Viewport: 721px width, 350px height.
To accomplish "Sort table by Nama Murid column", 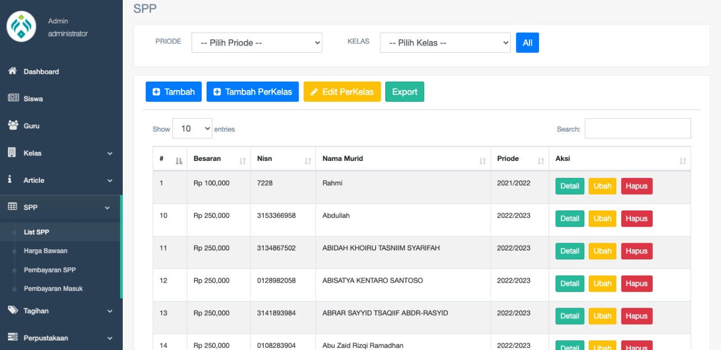I will pos(482,161).
